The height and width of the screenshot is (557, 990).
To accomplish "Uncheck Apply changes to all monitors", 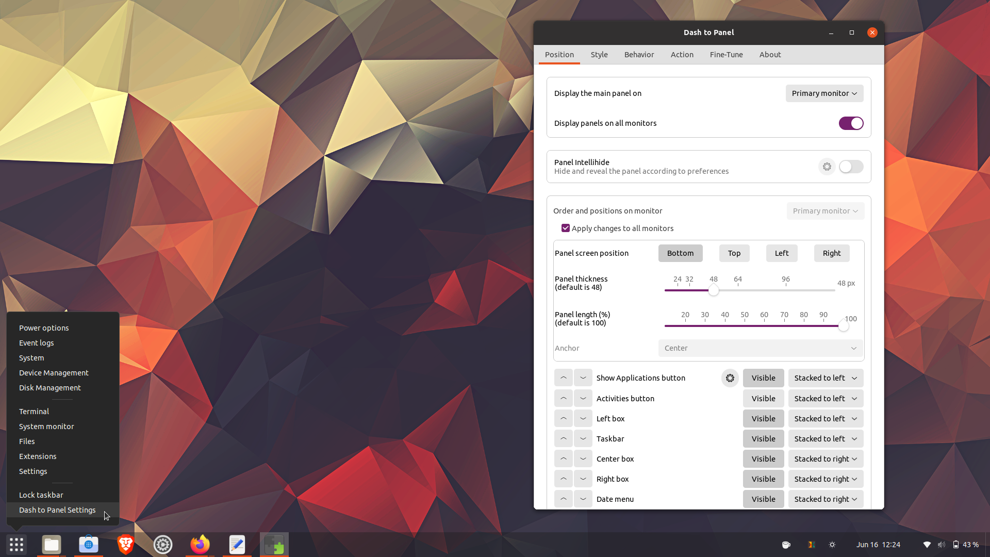I will [x=565, y=228].
